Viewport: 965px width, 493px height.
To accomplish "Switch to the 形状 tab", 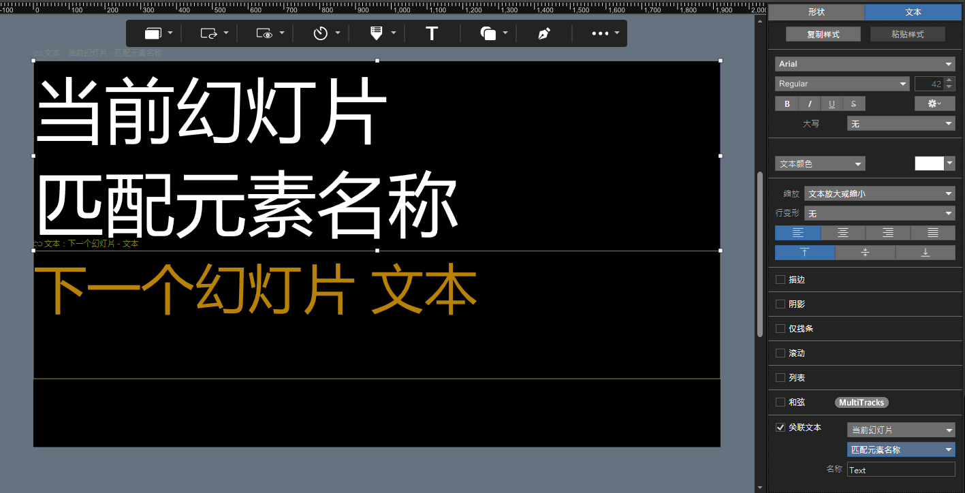I will pos(815,12).
